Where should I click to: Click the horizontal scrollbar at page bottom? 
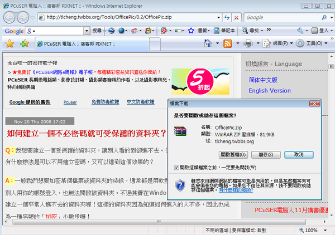(159, 222)
